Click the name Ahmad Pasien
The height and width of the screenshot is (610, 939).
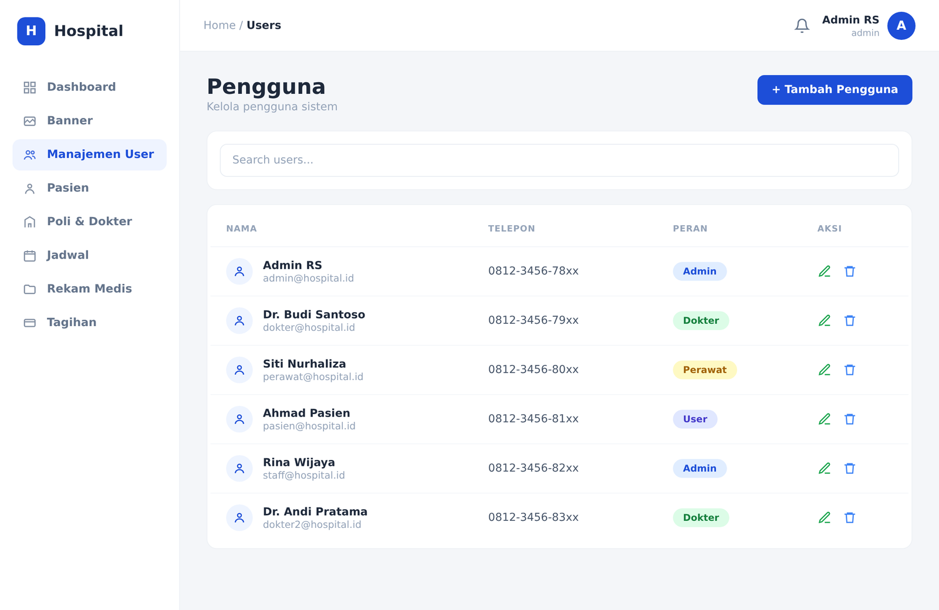pos(306,413)
